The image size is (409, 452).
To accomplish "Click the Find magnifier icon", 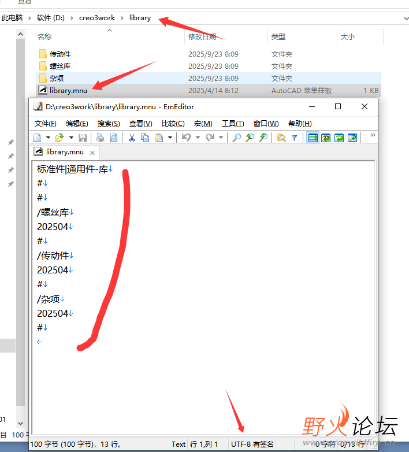I will (x=236, y=138).
